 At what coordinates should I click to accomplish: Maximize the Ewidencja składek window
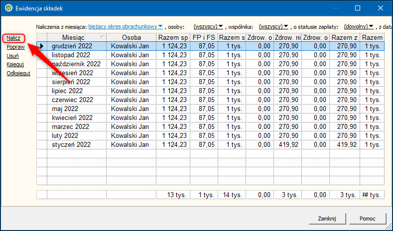click(x=357, y=8)
